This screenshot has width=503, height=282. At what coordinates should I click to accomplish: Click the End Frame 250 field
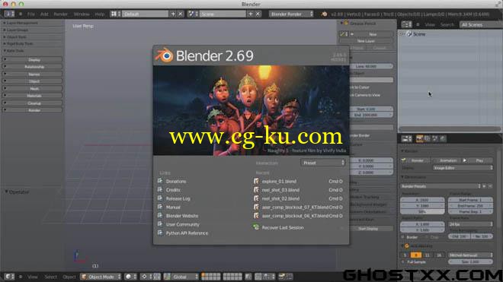coord(470,206)
